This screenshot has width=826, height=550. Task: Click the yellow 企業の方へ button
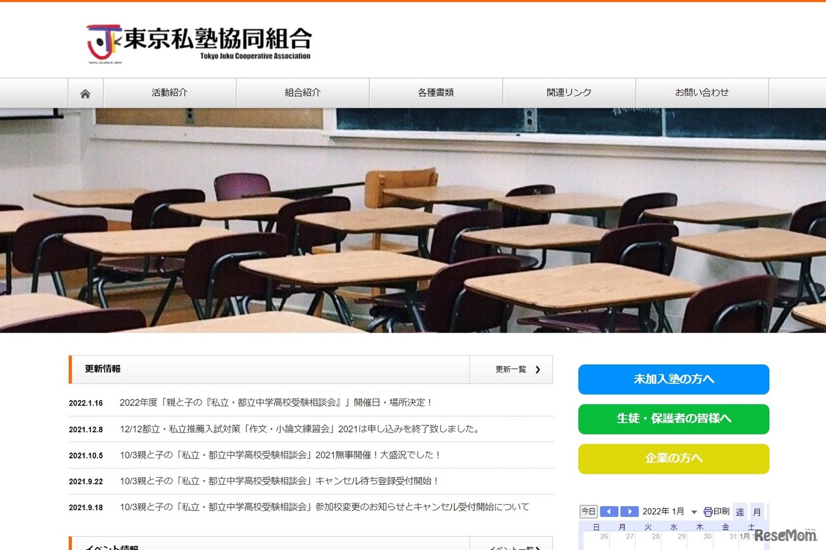674,459
